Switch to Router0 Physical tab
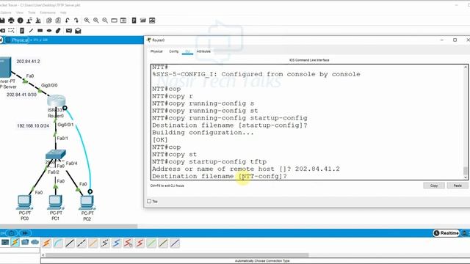 (156, 51)
